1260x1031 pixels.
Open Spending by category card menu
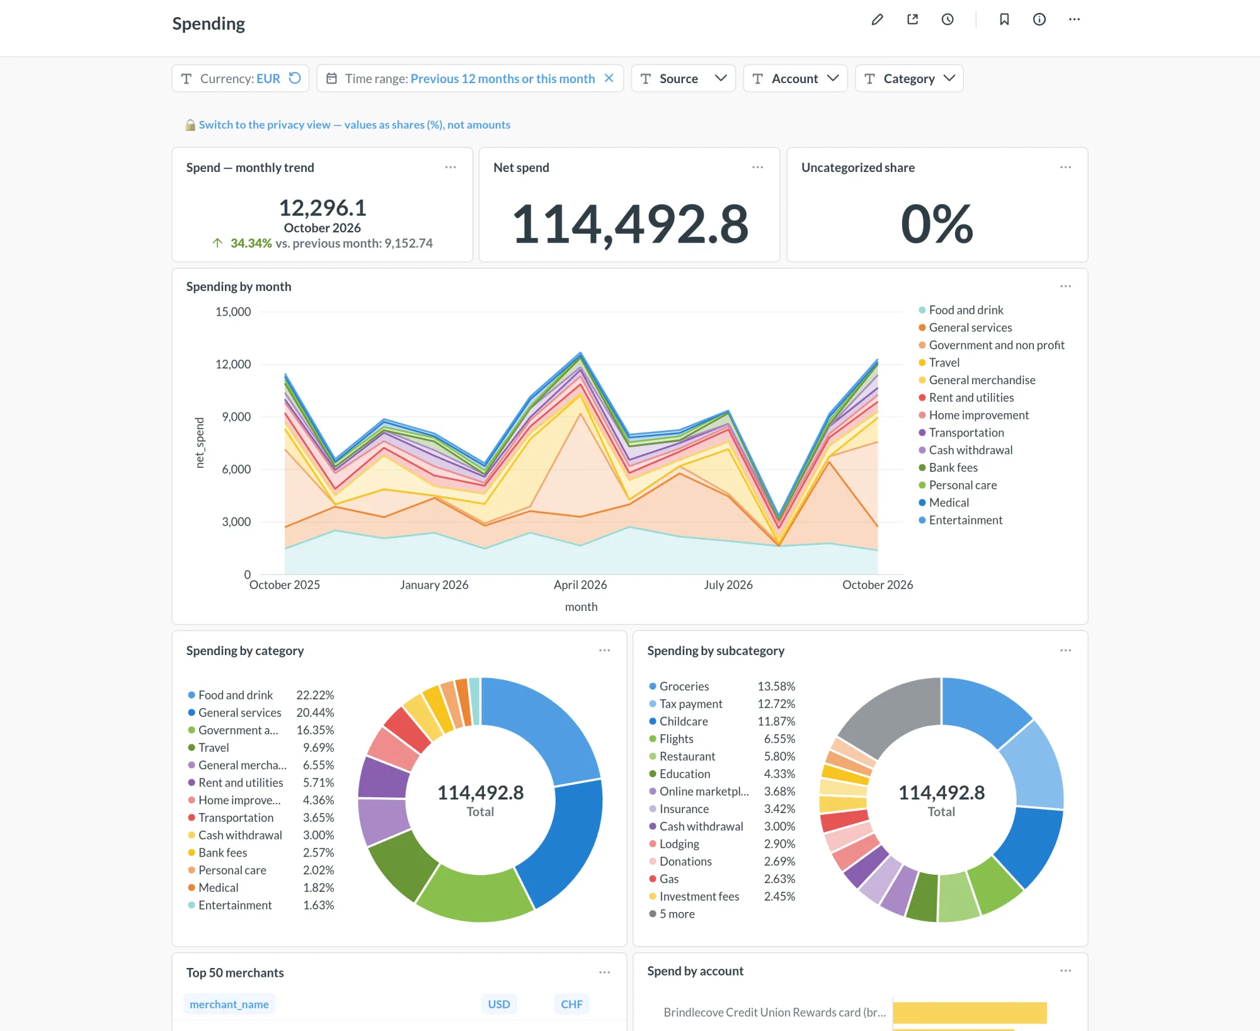click(x=604, y=651)
